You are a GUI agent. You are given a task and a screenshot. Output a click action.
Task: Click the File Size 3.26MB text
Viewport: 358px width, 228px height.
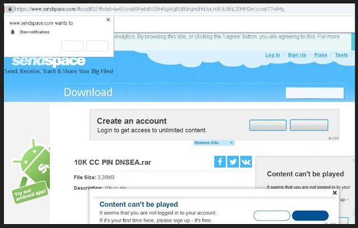coord(94,177)
